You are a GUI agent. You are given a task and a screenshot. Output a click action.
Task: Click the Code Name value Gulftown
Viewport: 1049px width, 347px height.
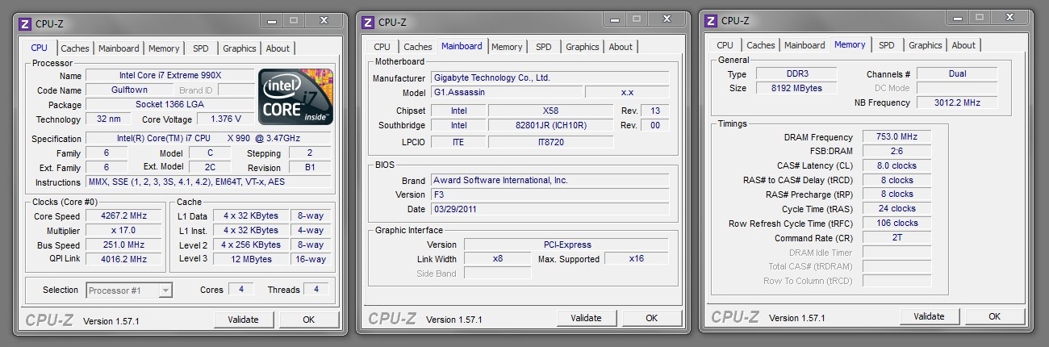[129, 90]
